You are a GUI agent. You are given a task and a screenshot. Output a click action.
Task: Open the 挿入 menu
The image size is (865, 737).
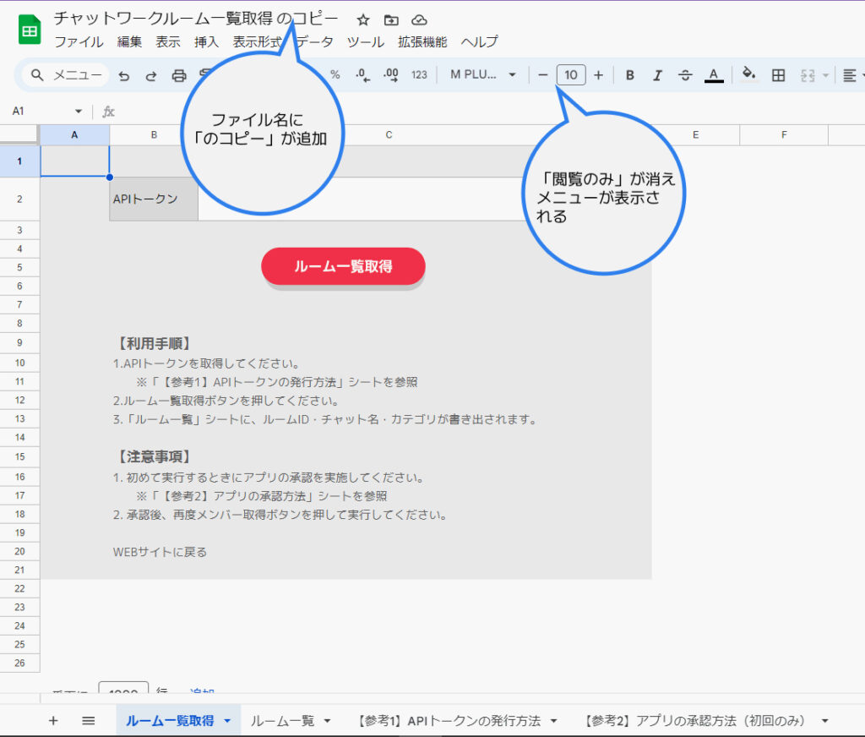pyautogui.click(x=206, y=42)
